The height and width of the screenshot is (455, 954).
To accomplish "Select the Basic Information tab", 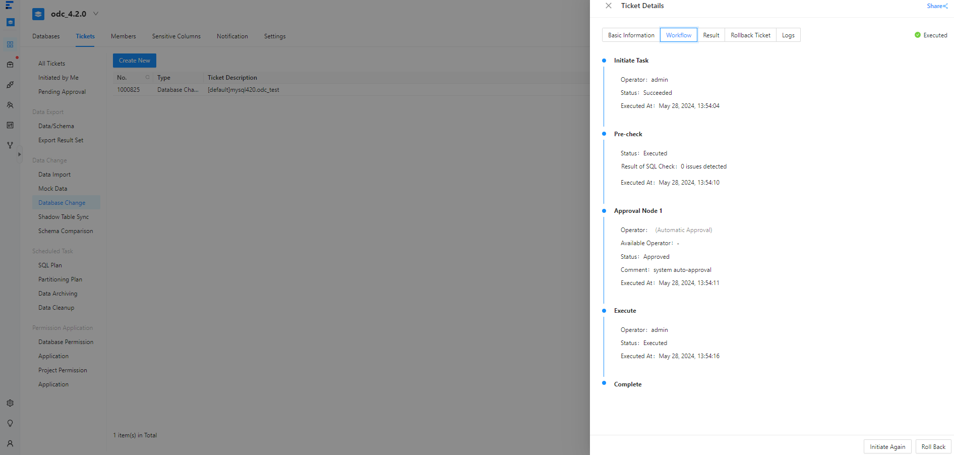I will tap(631, 35).
